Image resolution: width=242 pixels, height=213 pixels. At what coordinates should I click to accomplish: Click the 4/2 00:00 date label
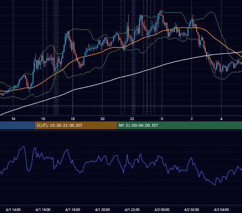(162, 209)
